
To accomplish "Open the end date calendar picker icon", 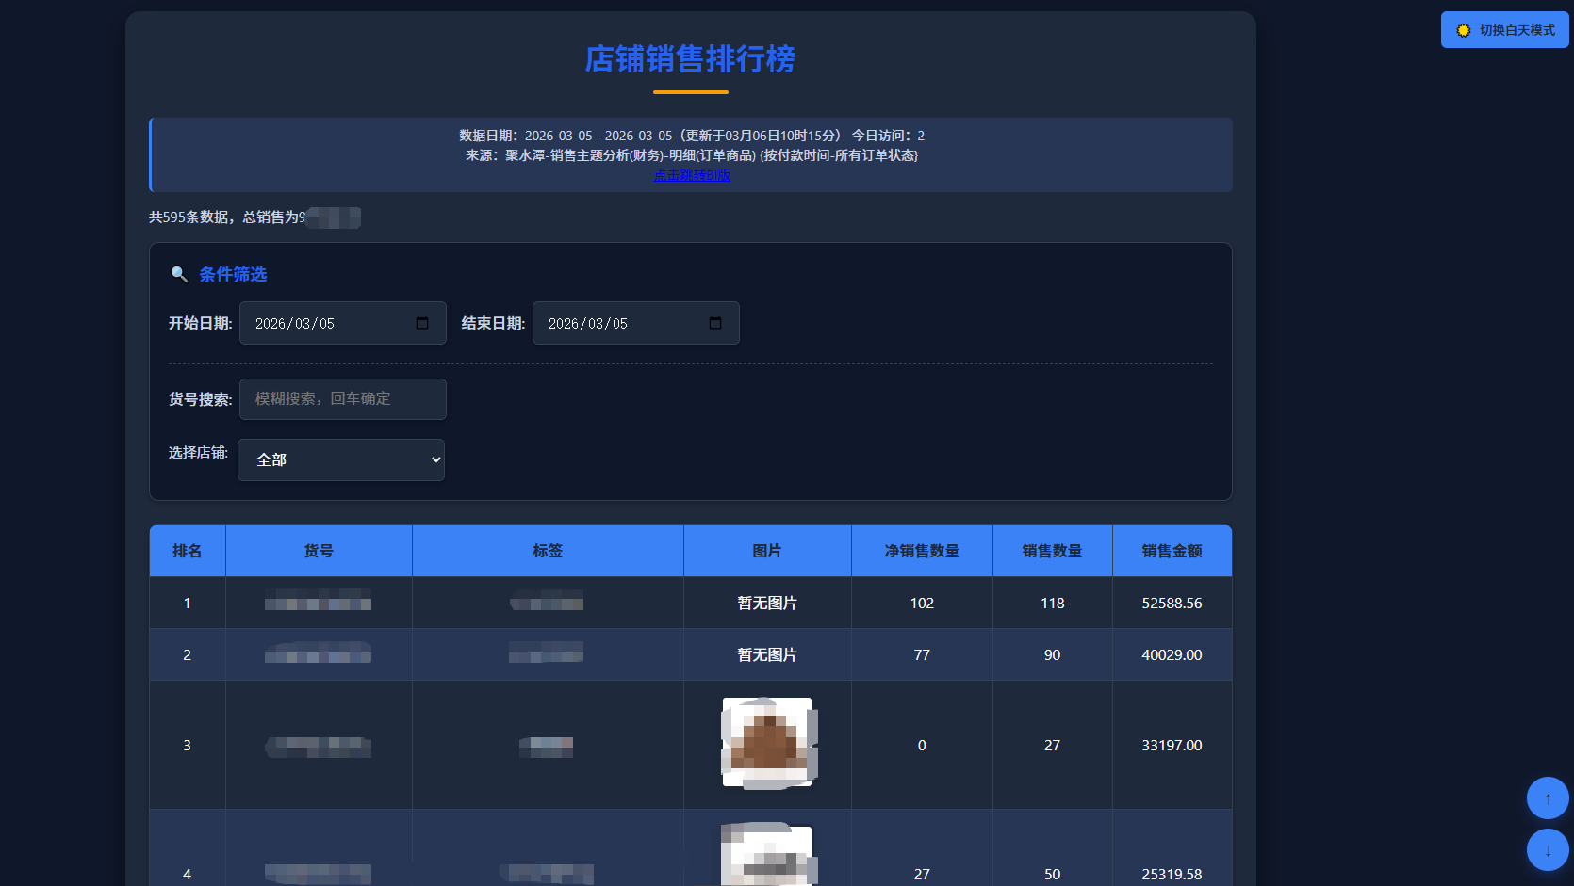I will point(715,323).
